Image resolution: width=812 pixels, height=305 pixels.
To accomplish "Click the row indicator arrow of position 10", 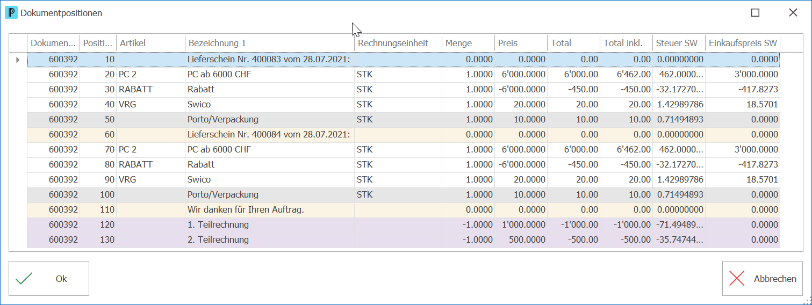I will pos(18,60).
